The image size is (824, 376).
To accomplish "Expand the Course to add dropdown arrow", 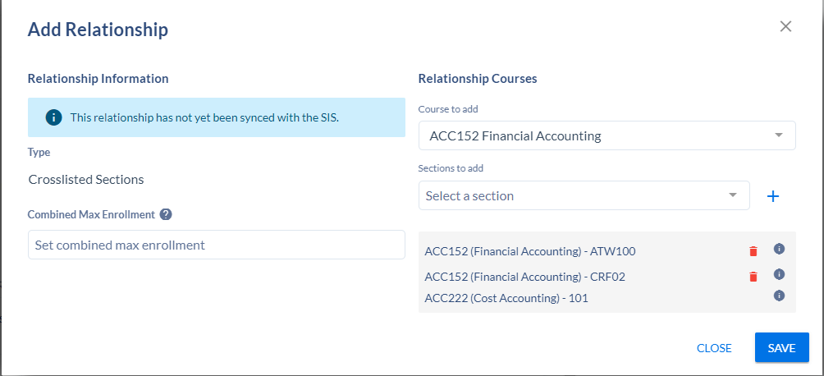I will pyautogui.click(x=779, y=135).
